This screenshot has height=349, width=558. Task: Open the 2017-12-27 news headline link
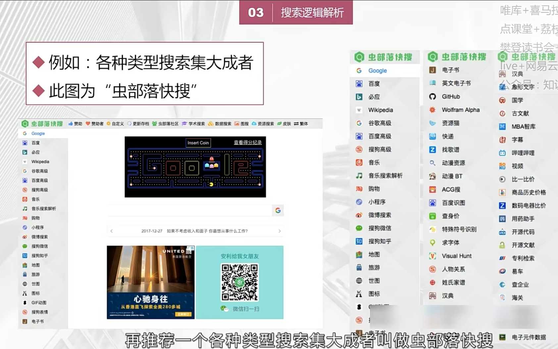(194, 231)
